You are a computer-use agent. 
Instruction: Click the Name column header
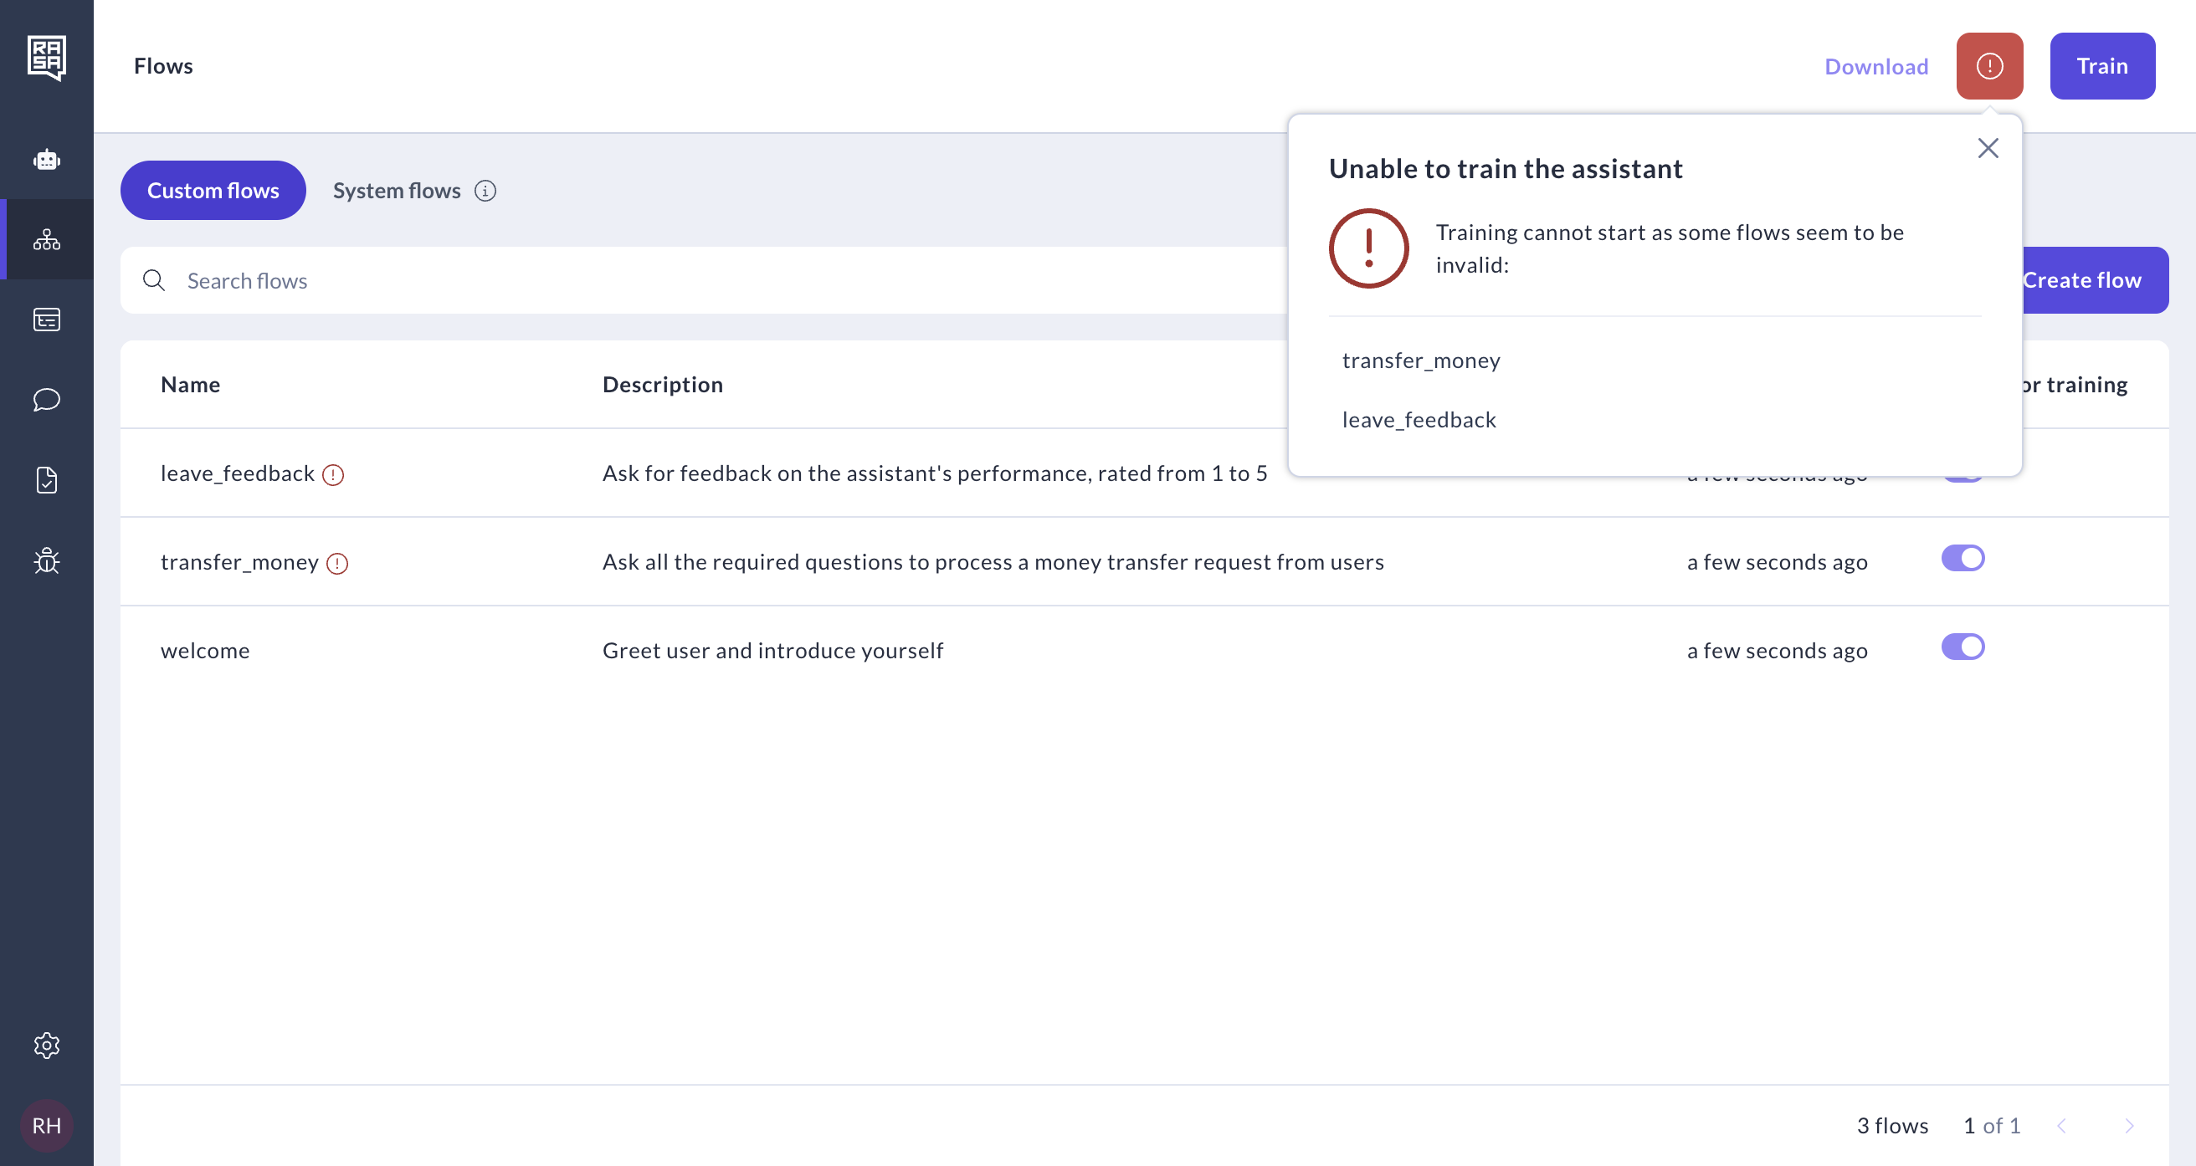(x=190, y=385)
